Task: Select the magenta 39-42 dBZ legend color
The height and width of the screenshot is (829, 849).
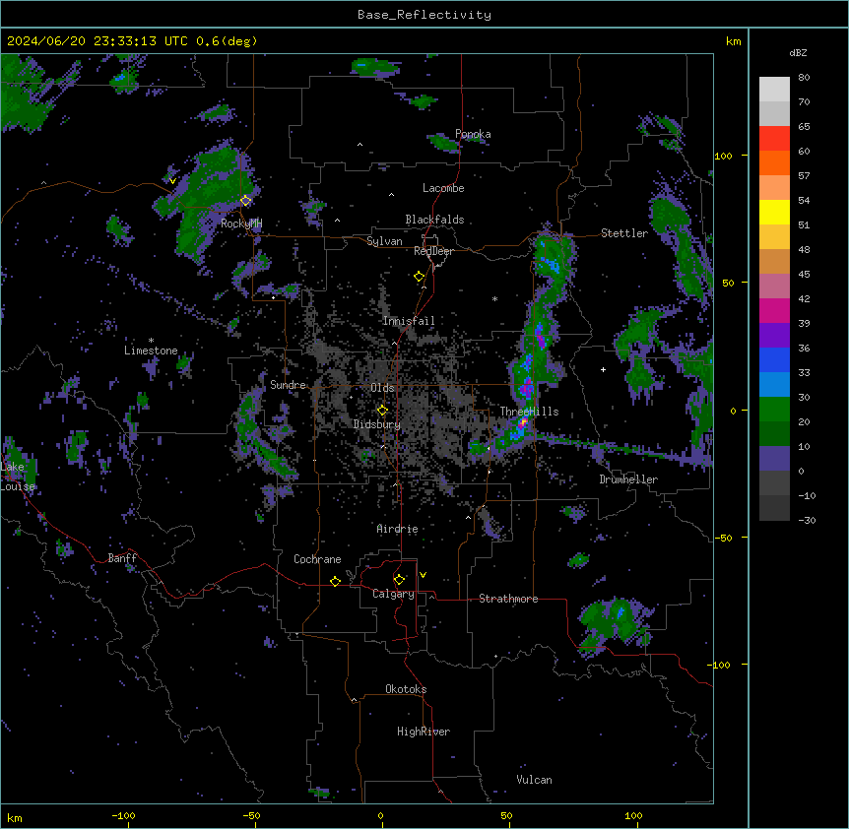Action: pyautogui.click(x=774, y=310)
